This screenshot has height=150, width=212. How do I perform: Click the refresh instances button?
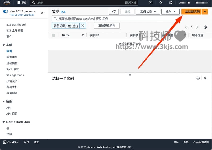click(x=114, y=12)
